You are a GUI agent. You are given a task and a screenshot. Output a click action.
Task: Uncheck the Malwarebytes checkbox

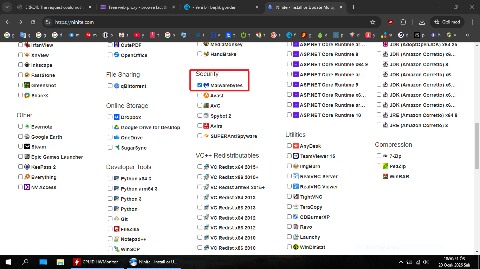click(200, 85)
